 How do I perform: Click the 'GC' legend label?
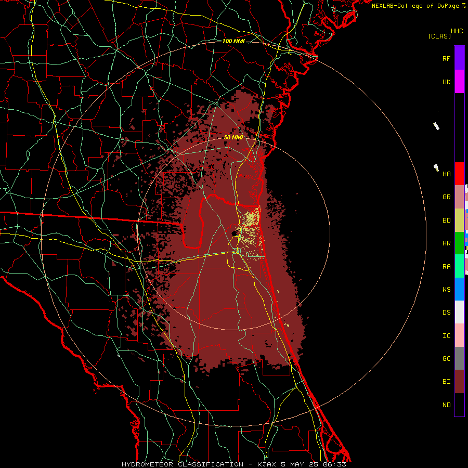point(446,358)
